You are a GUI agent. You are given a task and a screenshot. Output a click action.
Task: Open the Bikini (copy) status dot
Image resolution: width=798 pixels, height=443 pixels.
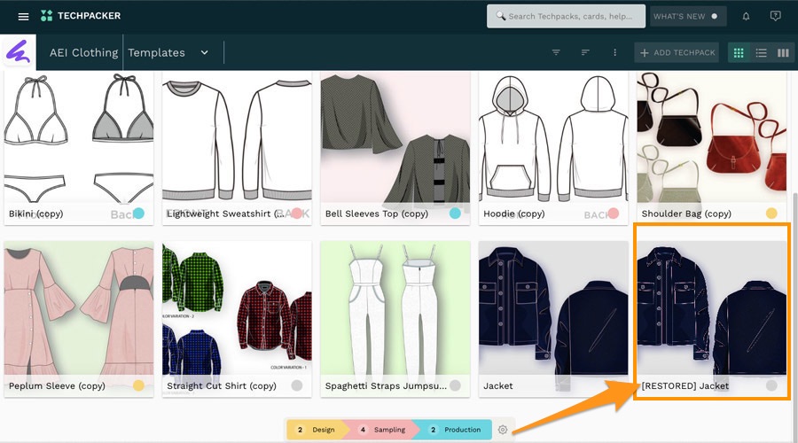[138, 214]
